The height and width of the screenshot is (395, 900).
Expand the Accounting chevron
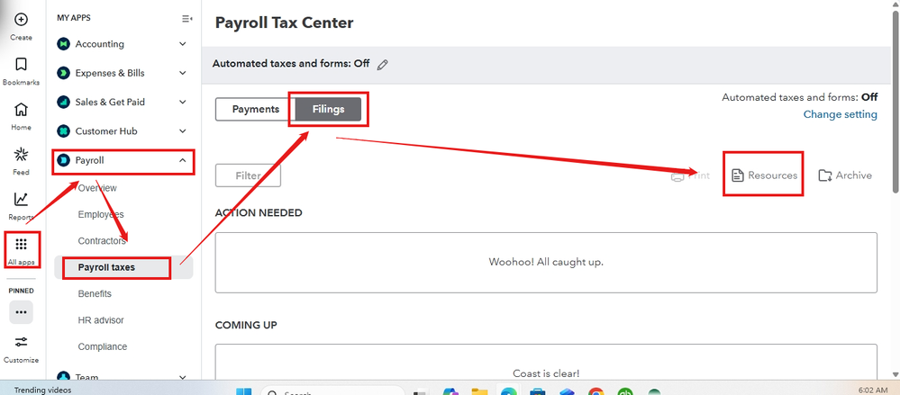click(x=183, y=44)
